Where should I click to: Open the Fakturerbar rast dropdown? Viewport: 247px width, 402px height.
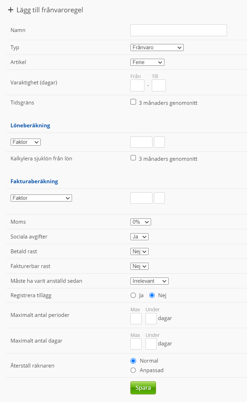tap(139, 266)
